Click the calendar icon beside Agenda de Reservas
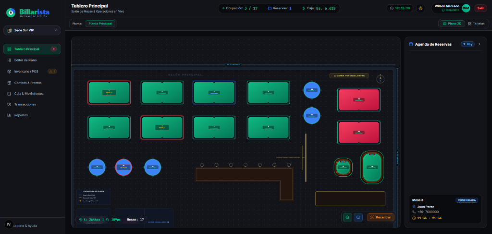Screen dimensions: 492x234 point(411,44)
